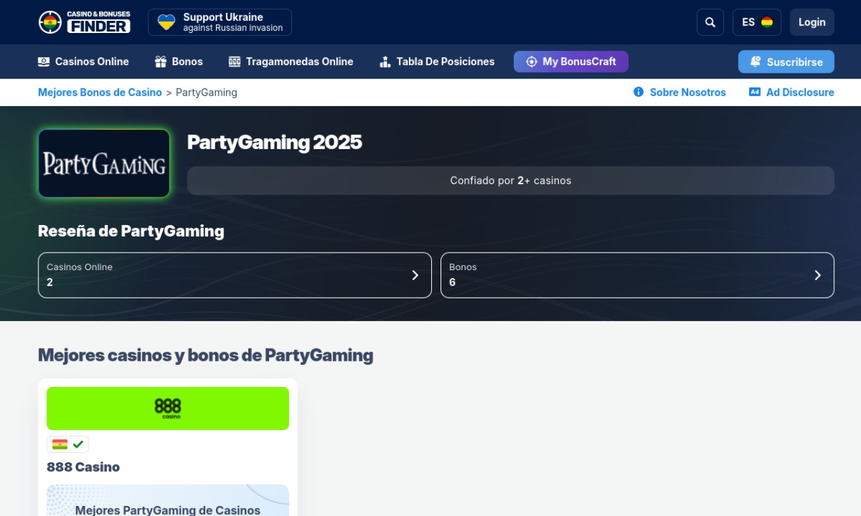
Task: Click the Casino & Bonuses Finder logo
Action: (x=84, y=22)
